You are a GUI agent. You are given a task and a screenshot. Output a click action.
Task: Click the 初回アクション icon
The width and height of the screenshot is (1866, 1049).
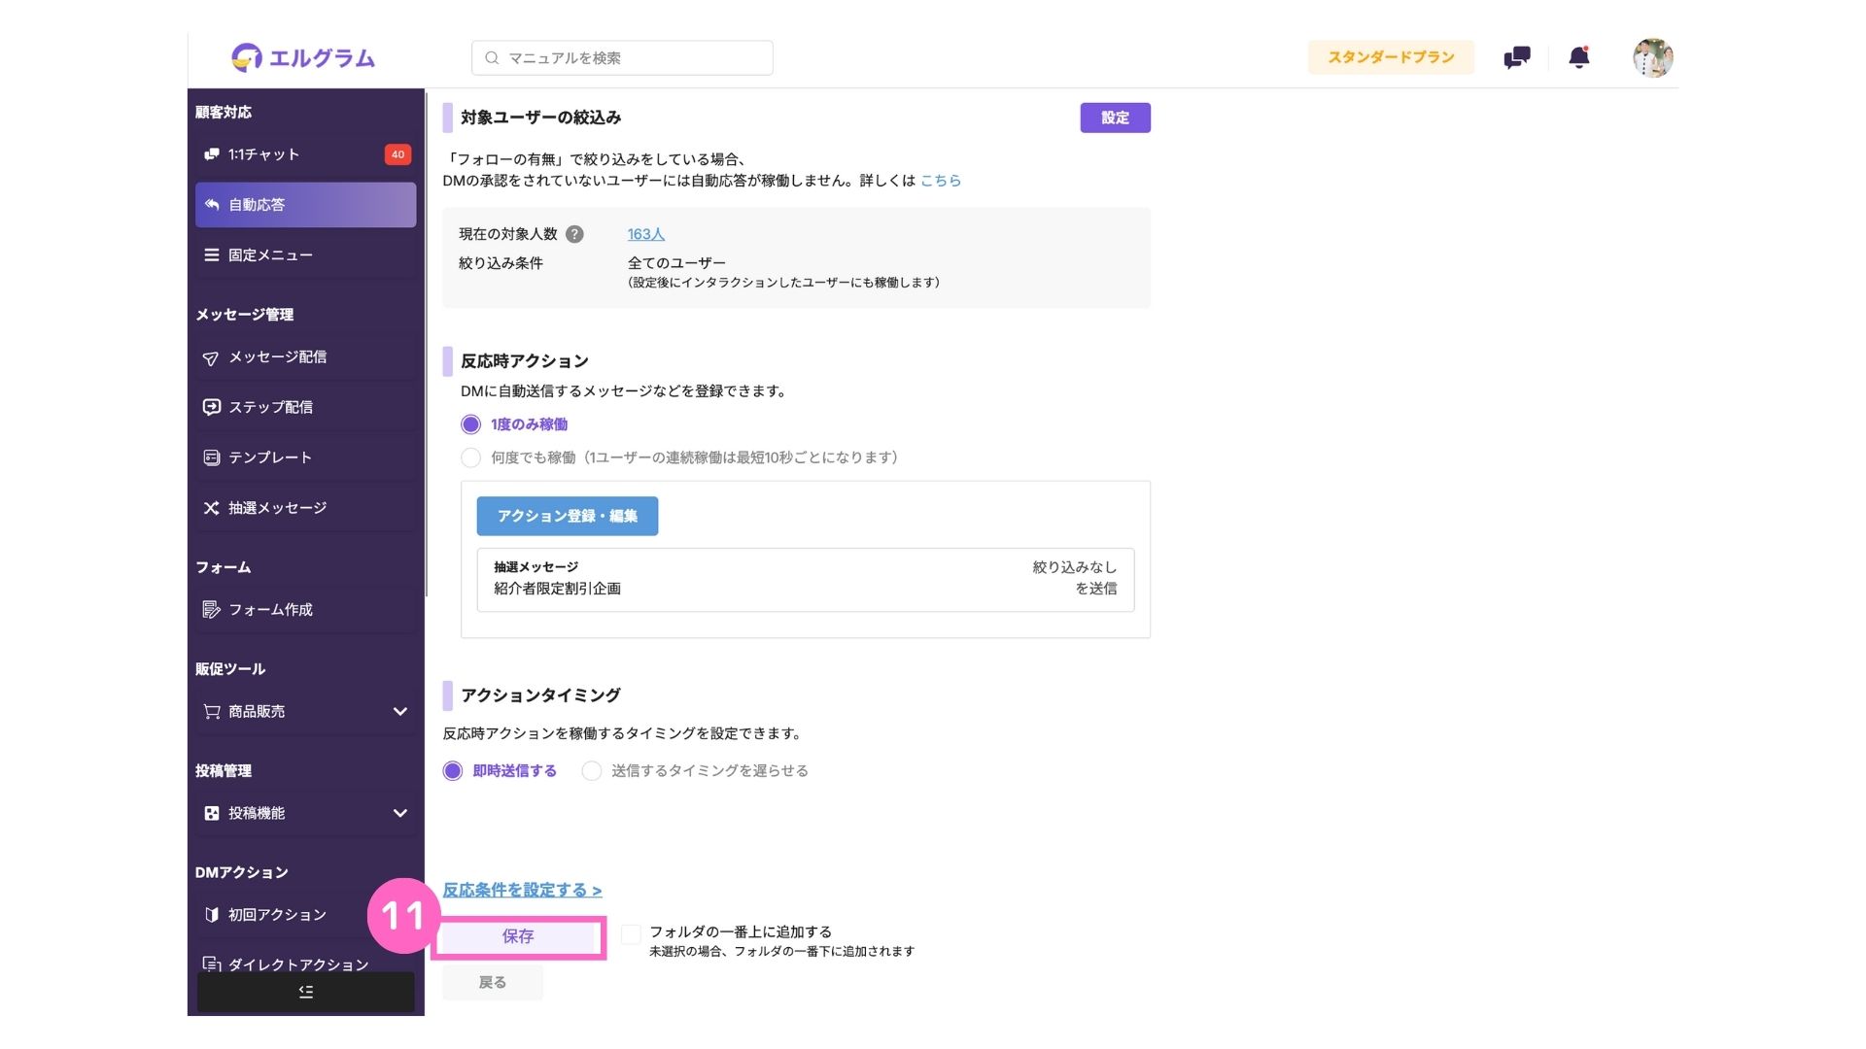click(x=211, y=915)
